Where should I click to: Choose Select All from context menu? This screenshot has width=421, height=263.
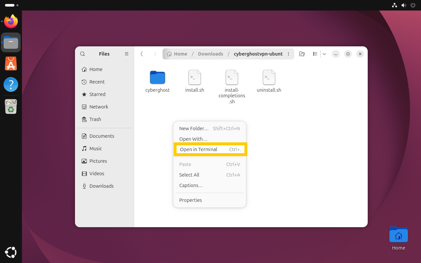pos(210,175)
